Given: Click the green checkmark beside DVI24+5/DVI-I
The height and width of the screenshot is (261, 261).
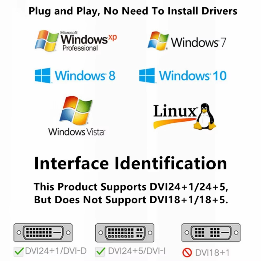Looking at the screenshot, I should pyautogui.click(x=101, y=251).
